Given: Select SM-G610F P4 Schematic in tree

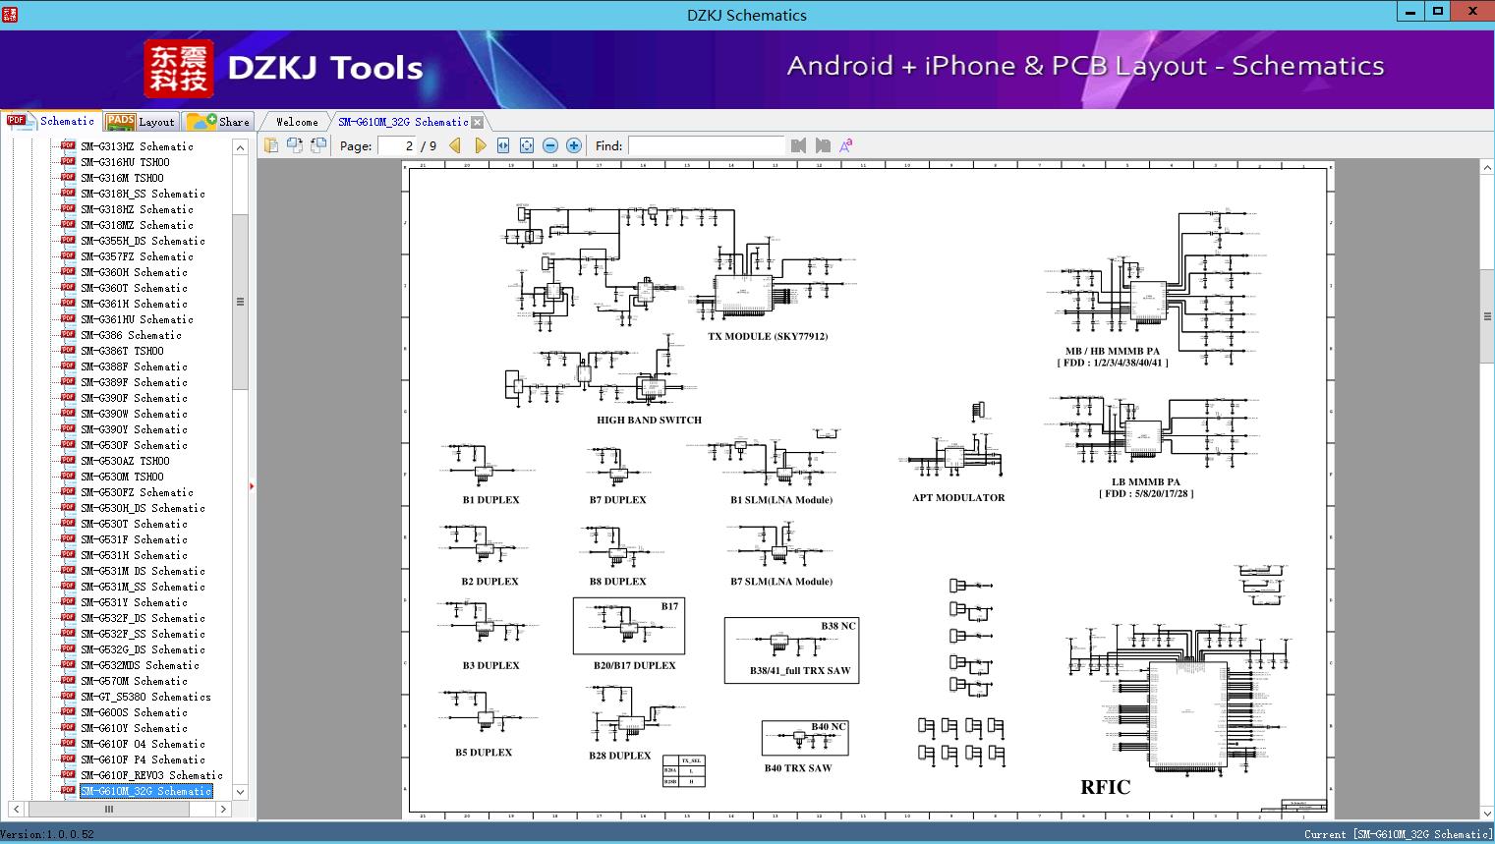Looking at the screenshot, I should [143, 760].
